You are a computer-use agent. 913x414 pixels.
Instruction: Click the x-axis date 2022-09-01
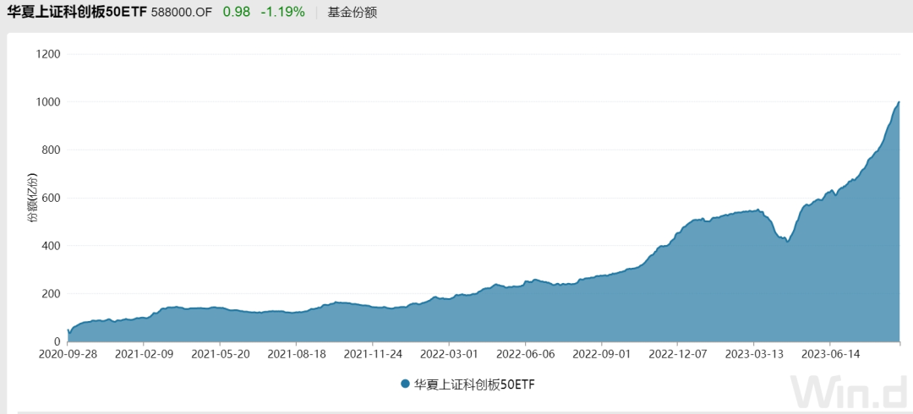pyautogui.click(x=602, y=353)
